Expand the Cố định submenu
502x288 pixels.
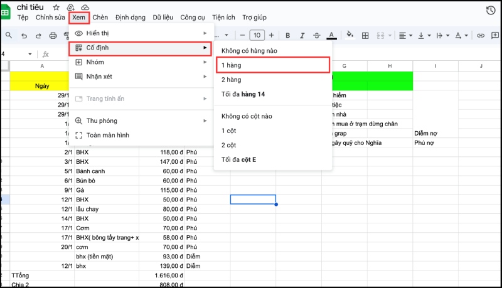tap(140, 48)
